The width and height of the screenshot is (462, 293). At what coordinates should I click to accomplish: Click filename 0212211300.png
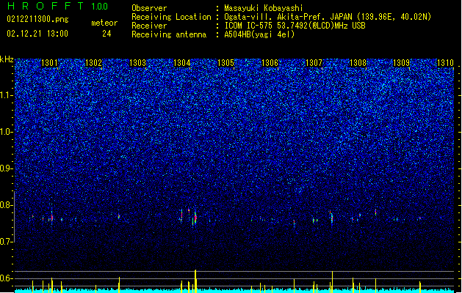pyautogui.click(x=37, y=19)
